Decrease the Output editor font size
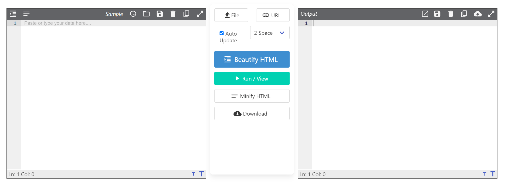This screenshot has height=188, width=505. [485, 174]
